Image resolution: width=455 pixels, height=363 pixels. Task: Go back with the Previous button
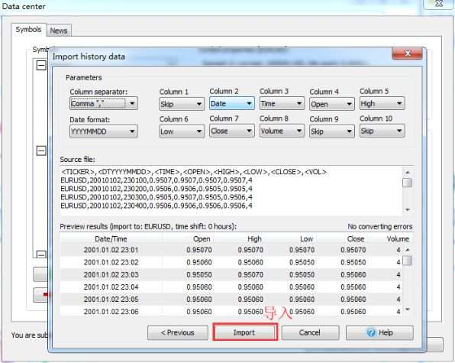point(178,332)
